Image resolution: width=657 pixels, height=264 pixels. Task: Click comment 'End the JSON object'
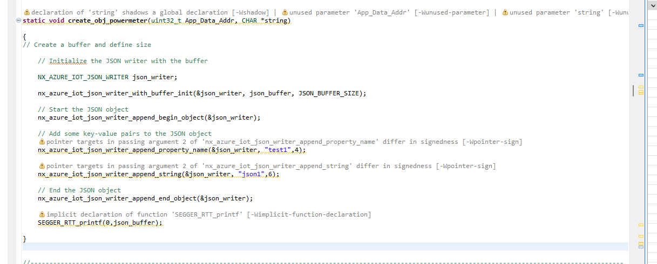[79, 190]
